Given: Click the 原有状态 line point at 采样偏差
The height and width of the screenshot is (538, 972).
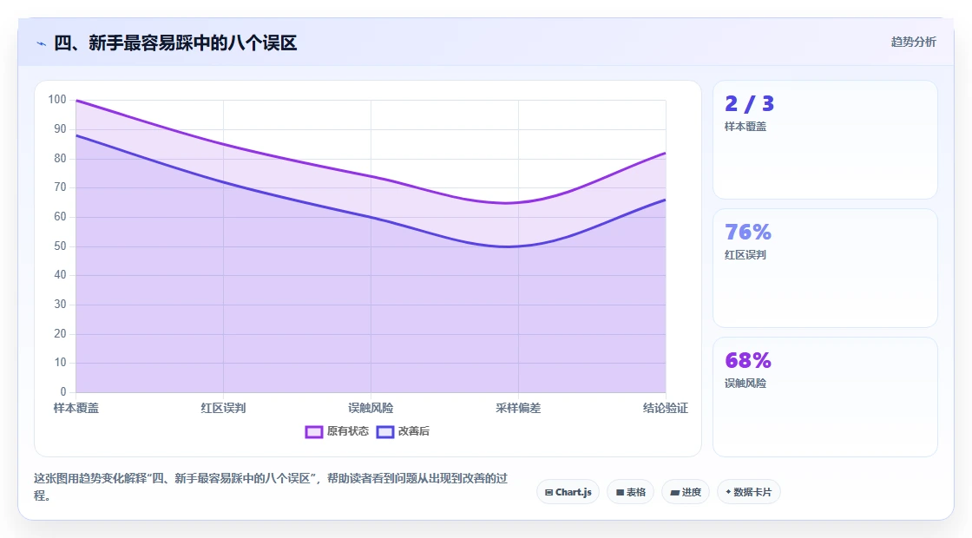Looking at the screenshot, I should [518, 203].
